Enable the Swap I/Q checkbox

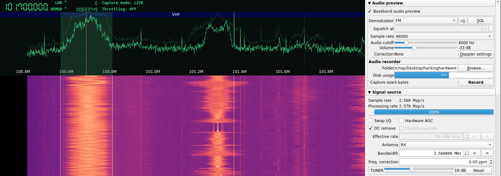[x=370, y=121]
